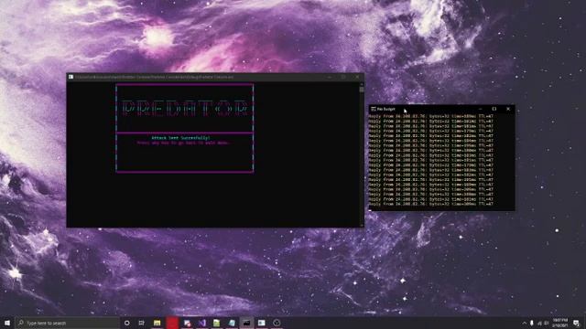Maximize the ping command window
The image size is (586, 329).
click(x=494, y=109)
